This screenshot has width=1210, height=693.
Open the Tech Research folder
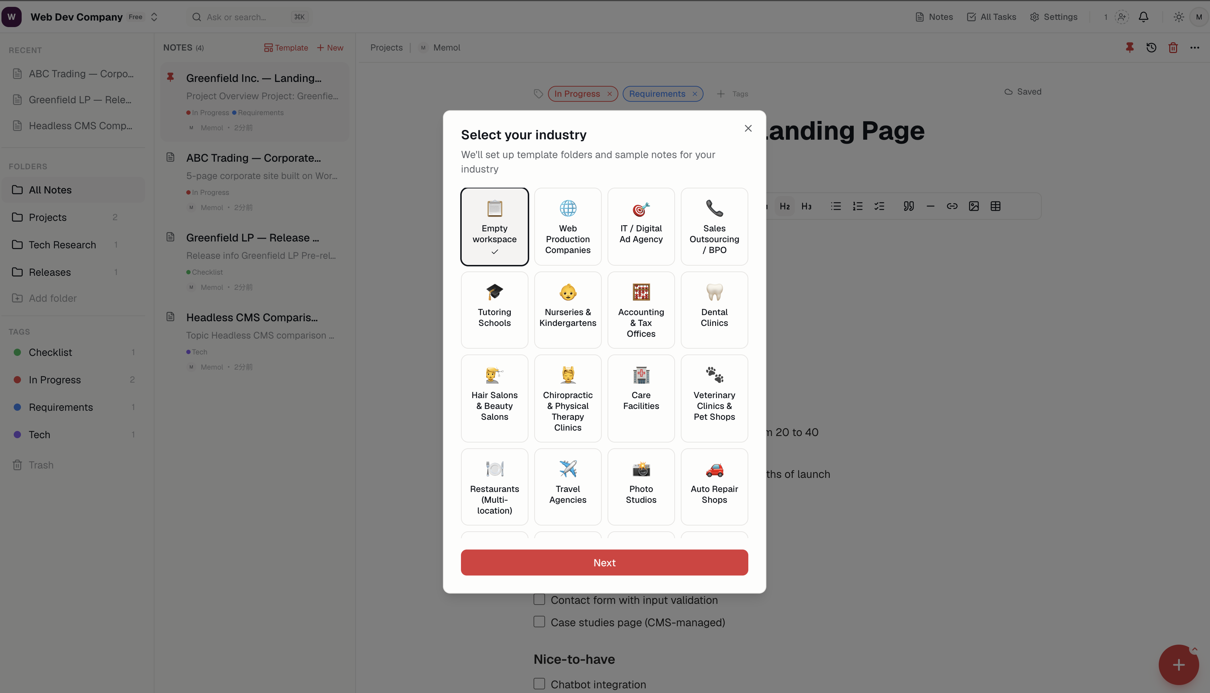click(74, 245)
